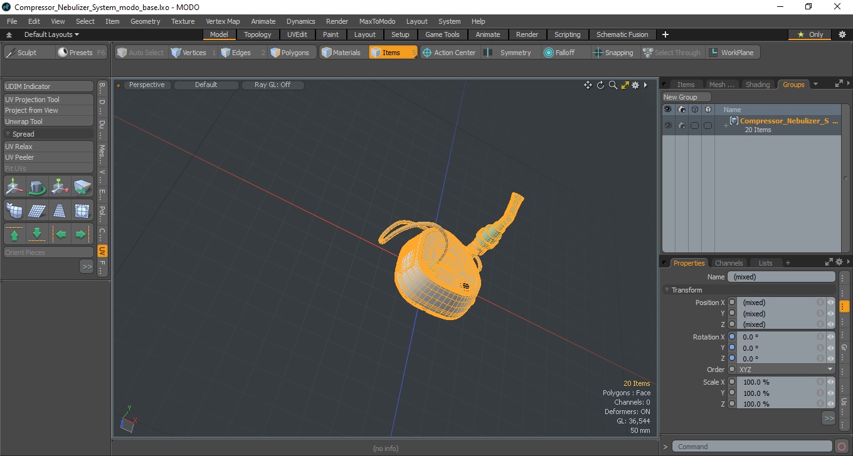Switch to Vertices selection mode

click(193, 53)
